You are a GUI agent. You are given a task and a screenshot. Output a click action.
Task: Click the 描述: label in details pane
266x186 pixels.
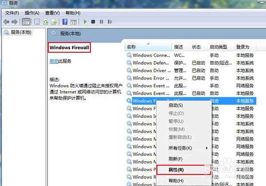55,79
